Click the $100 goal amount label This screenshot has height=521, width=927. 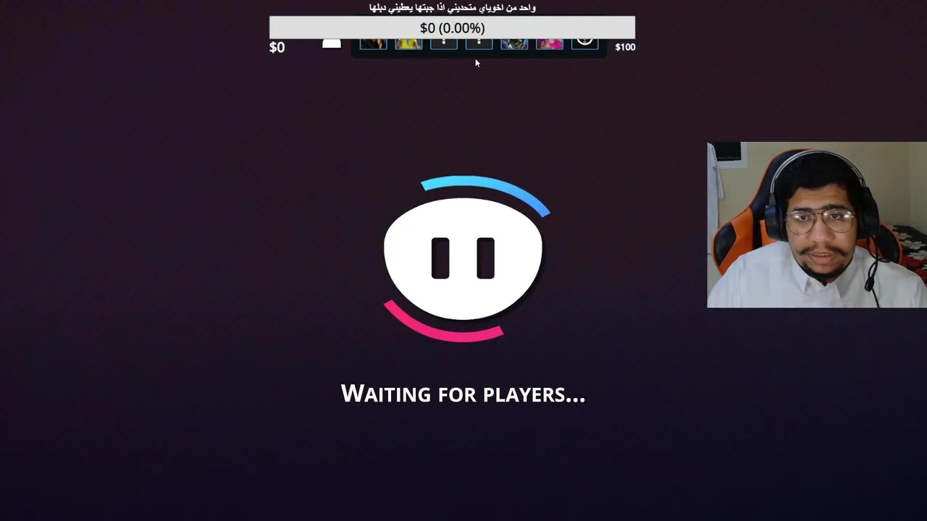tap(625, 47)
